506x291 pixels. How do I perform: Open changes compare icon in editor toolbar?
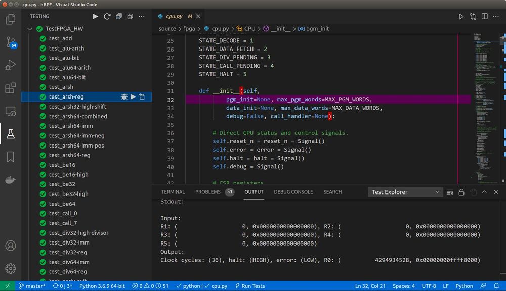pyautogui.click(x=473, y=17)
